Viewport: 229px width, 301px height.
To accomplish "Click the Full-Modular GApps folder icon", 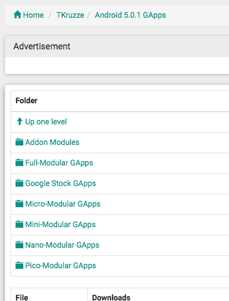I will pyautogui.click(x=19, y=163).
